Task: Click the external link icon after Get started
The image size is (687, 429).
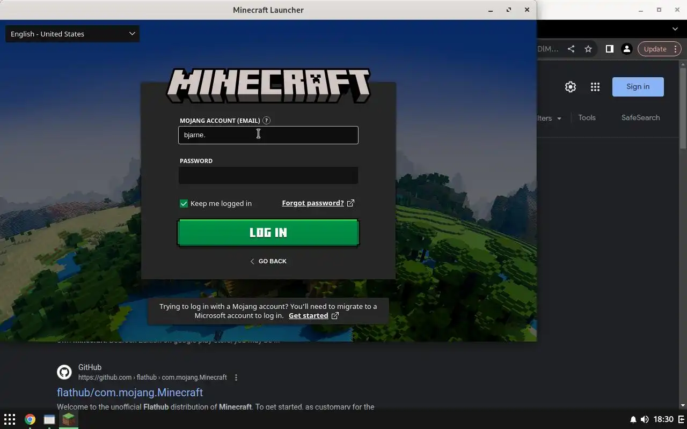Action: pos(335,316)
